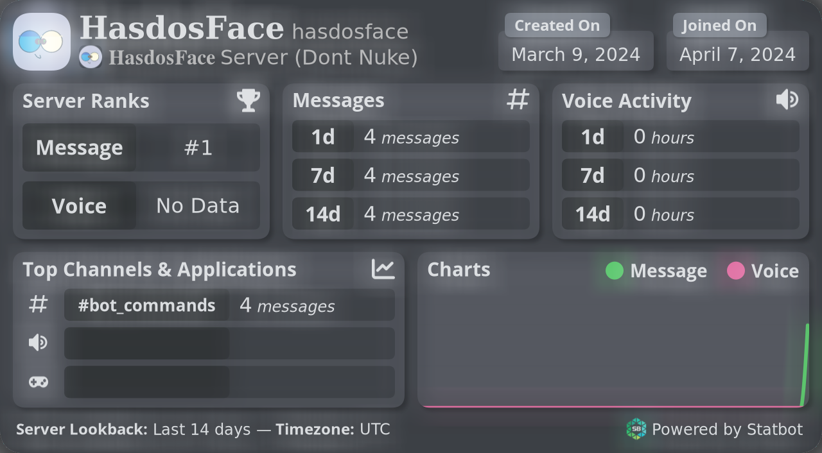Click the line chart icon in Top Channels
Image resolution: width=822 pixels, height=453 pixels.
[x=383, y=269]
